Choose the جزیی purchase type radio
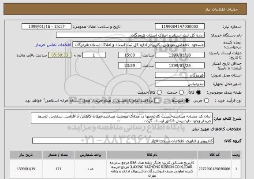Image resolution: width=254 pixels, height=179 pixels. (206, 101)
